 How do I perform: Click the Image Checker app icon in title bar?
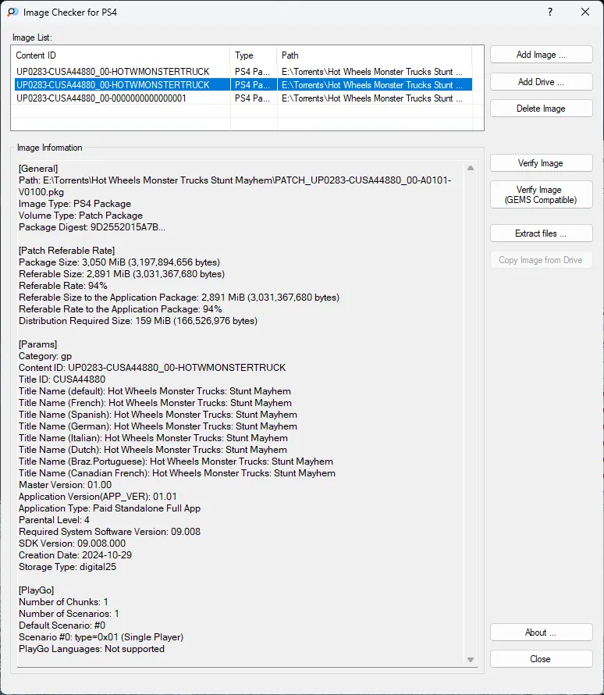click(x=12, y=12)
